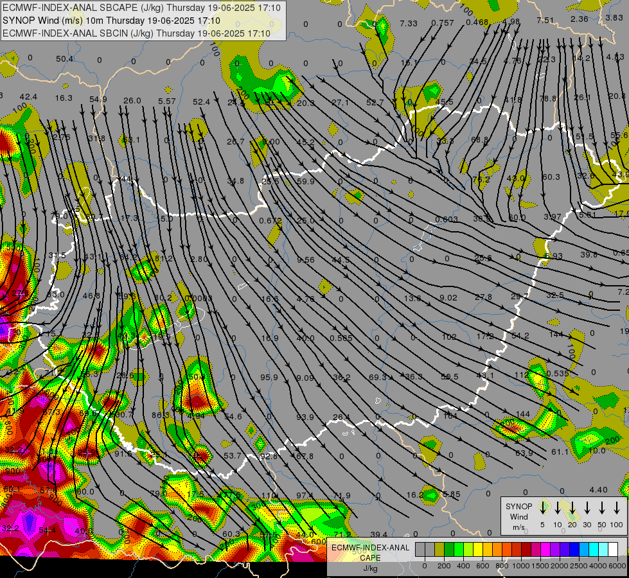This screenshot has height=578, width=629.
Task: Click the map value 7.33
Action: coord(409,23)
